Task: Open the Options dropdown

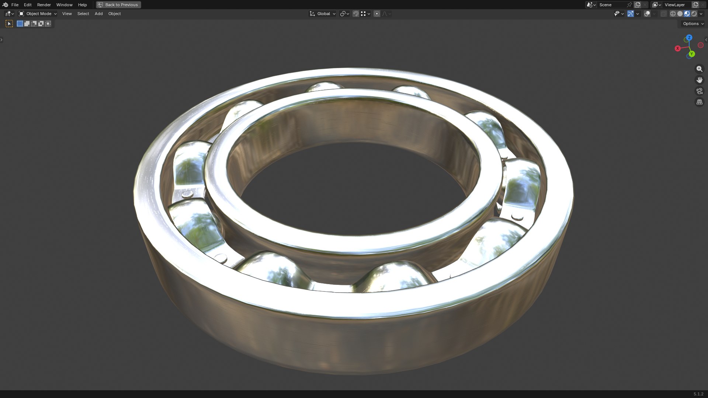Action: tap(693, 24)
